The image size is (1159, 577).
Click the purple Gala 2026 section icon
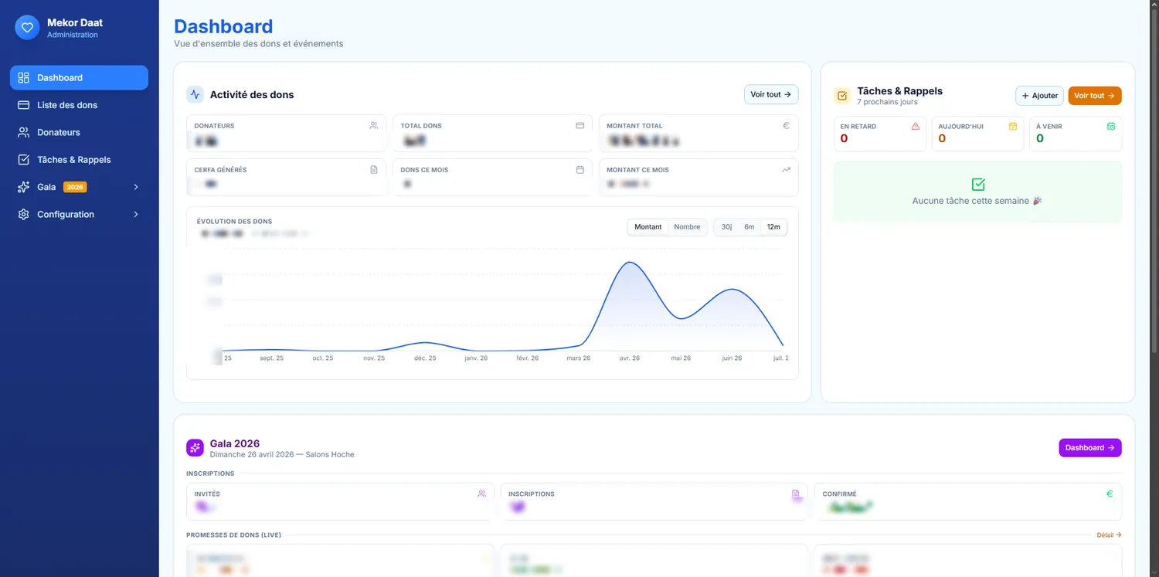(195, 448)
